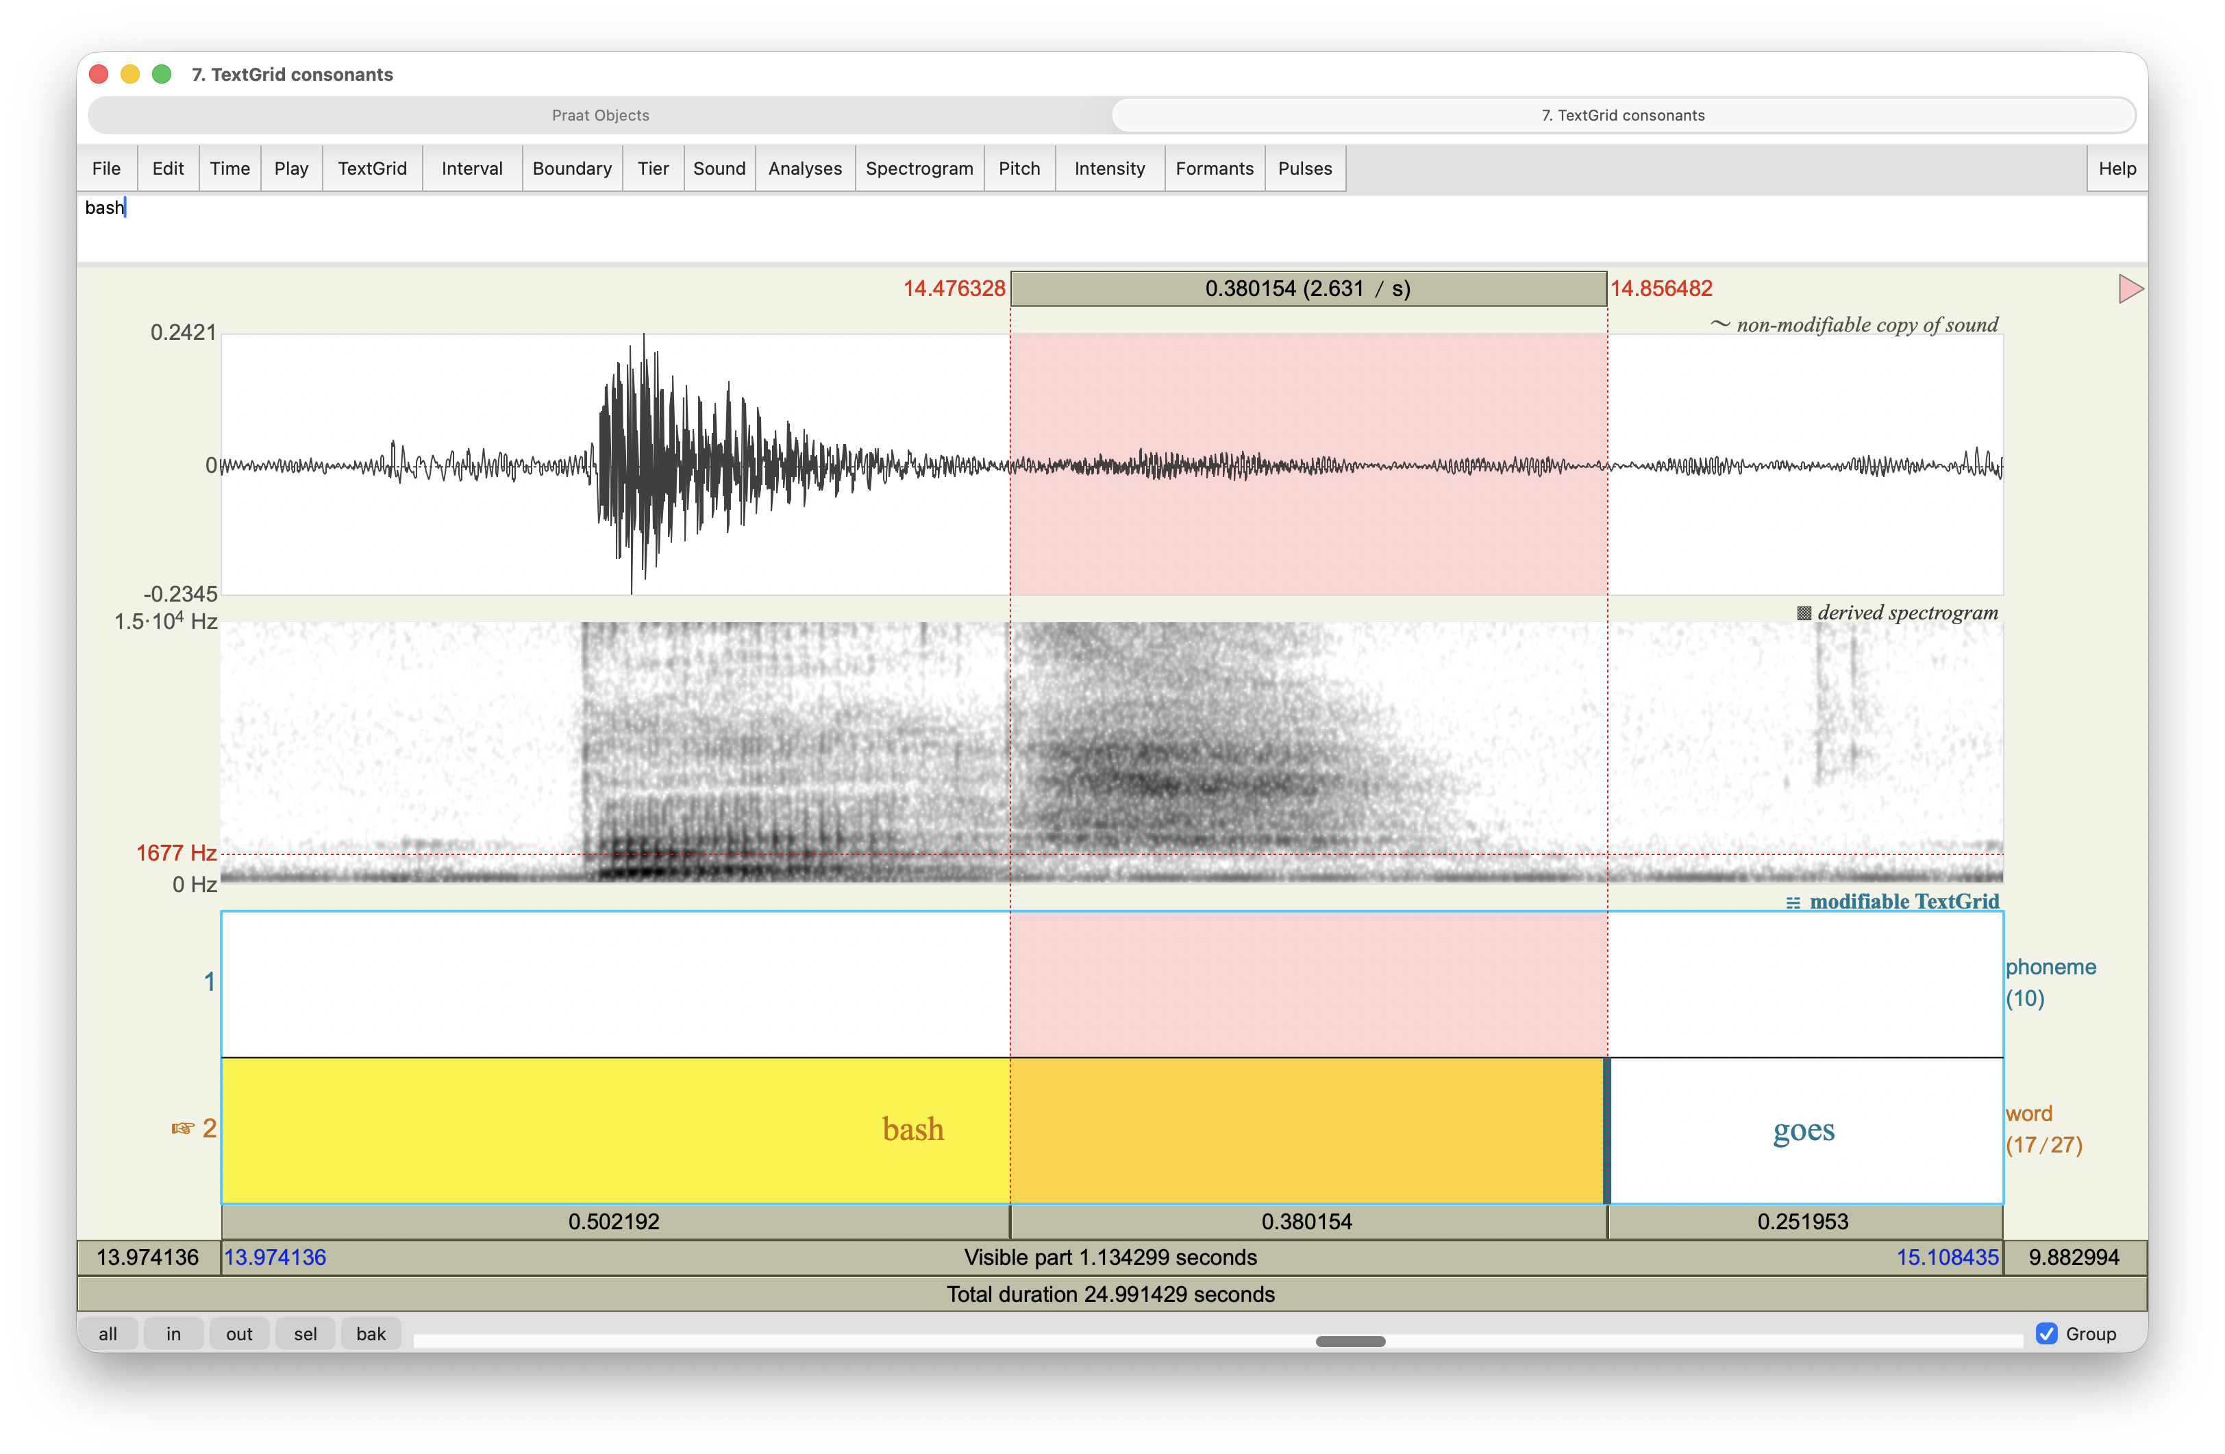Screen dimensions: 2225x1454
Task: Open the Time menu
Action: pos(230,169)
